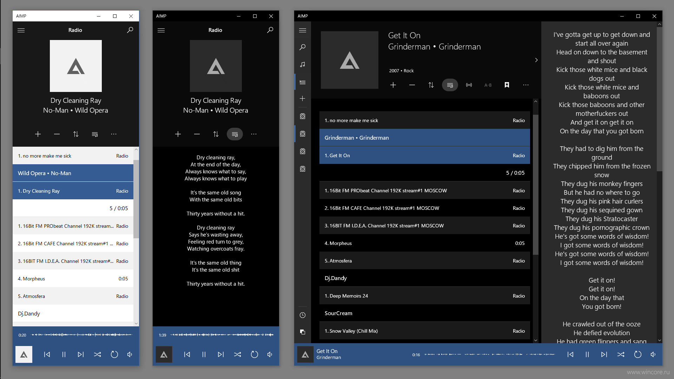
Task: Click remove (minus) icon in left light window
Action: coord(57,134)
